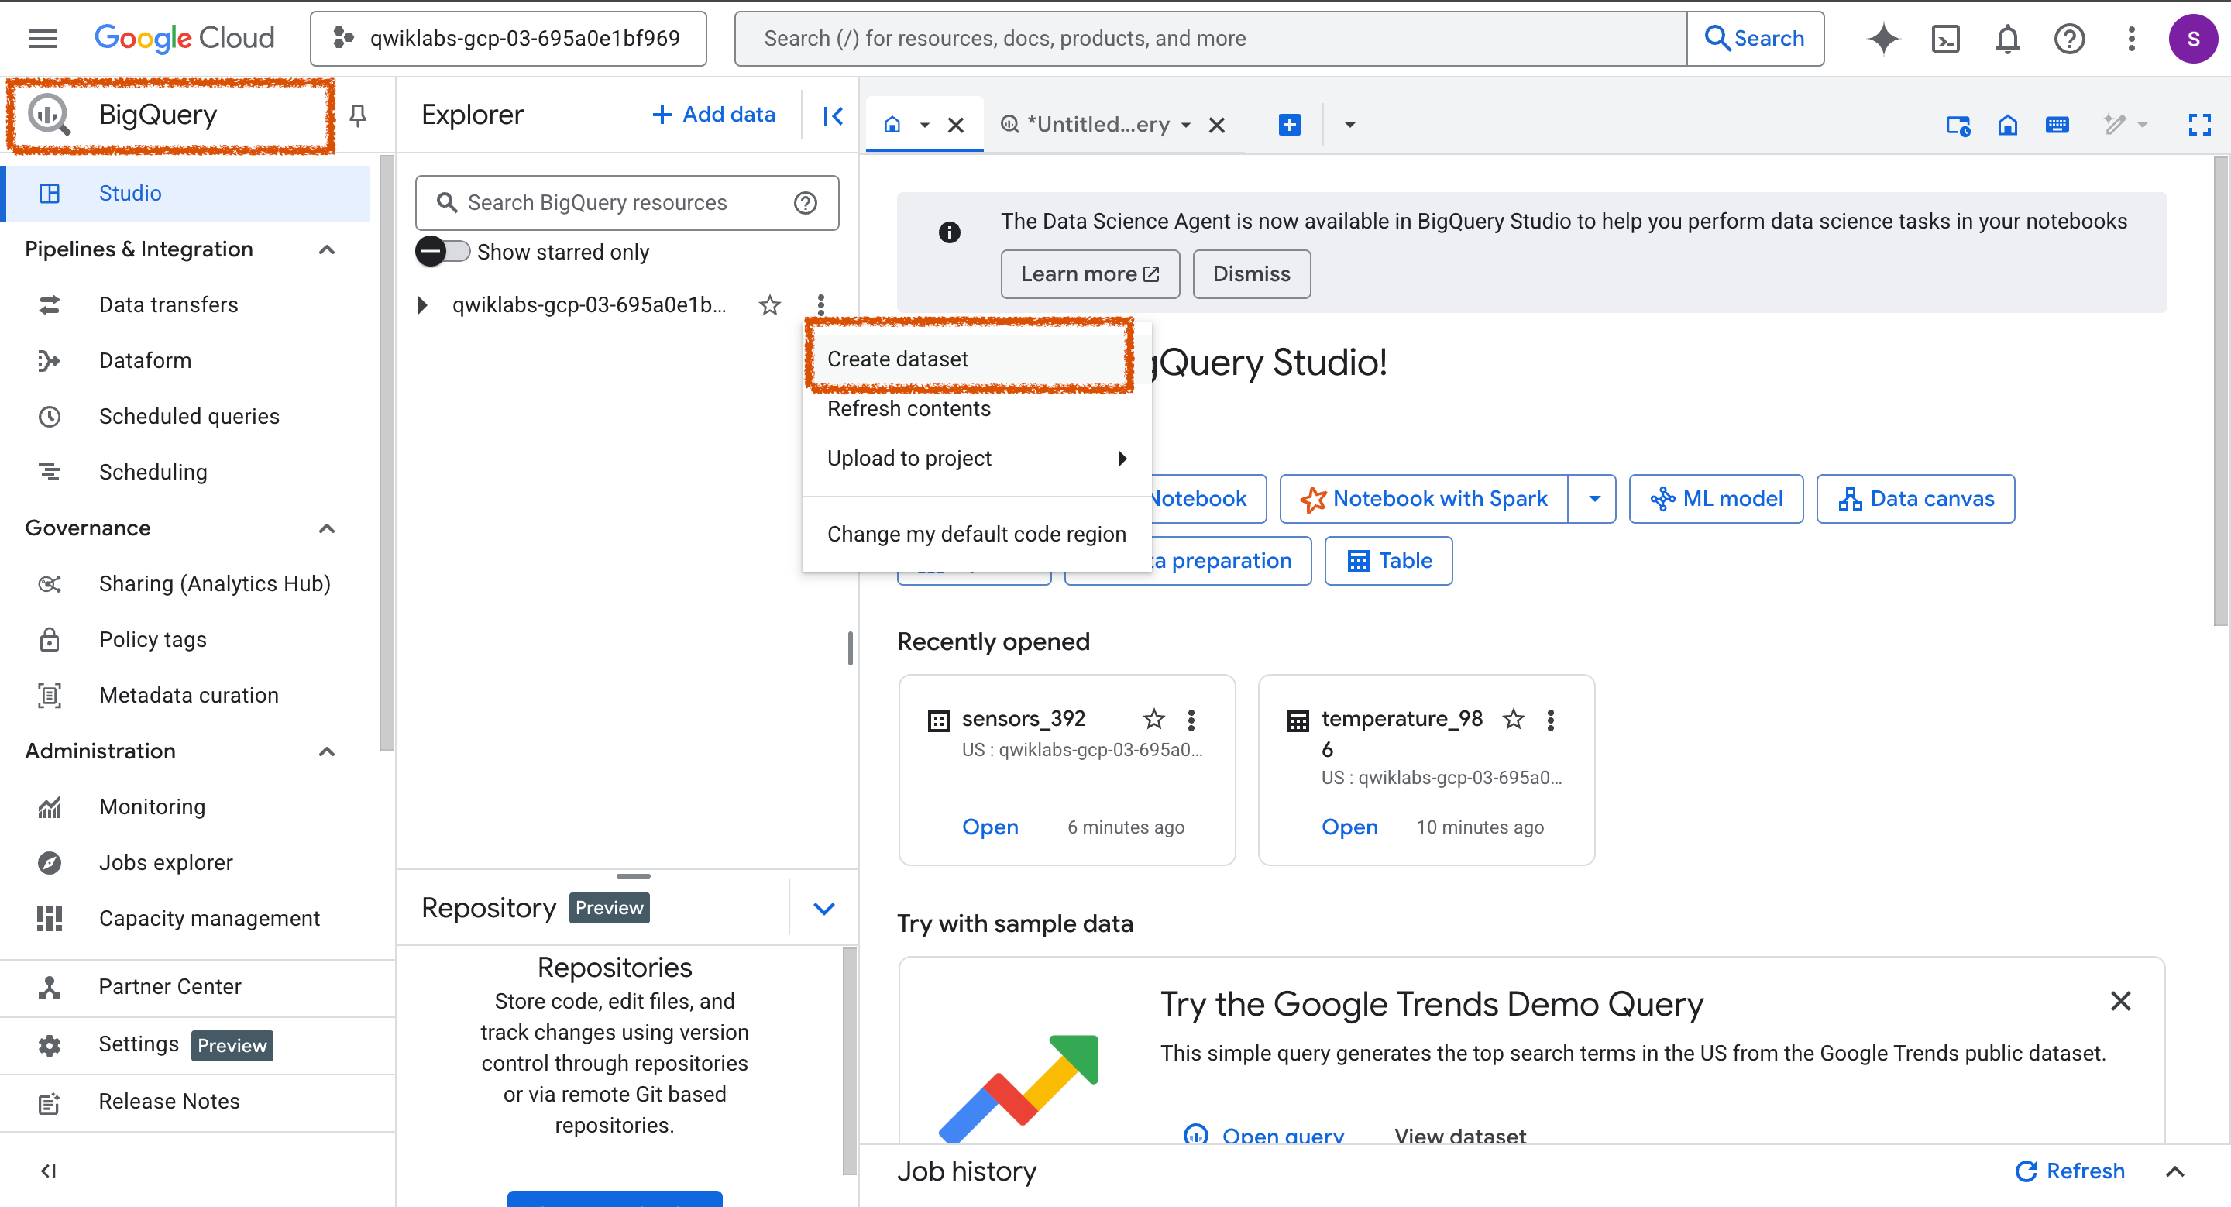Open the notifications bell
Image resolution: width=2231 pixels, height=1207 pixels.
[x=2006, y=39]
